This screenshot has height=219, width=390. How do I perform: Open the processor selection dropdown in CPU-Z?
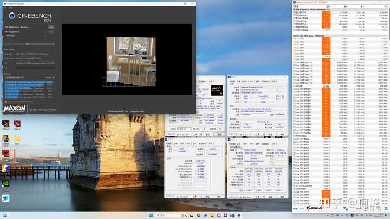click(x=184, y=129)
